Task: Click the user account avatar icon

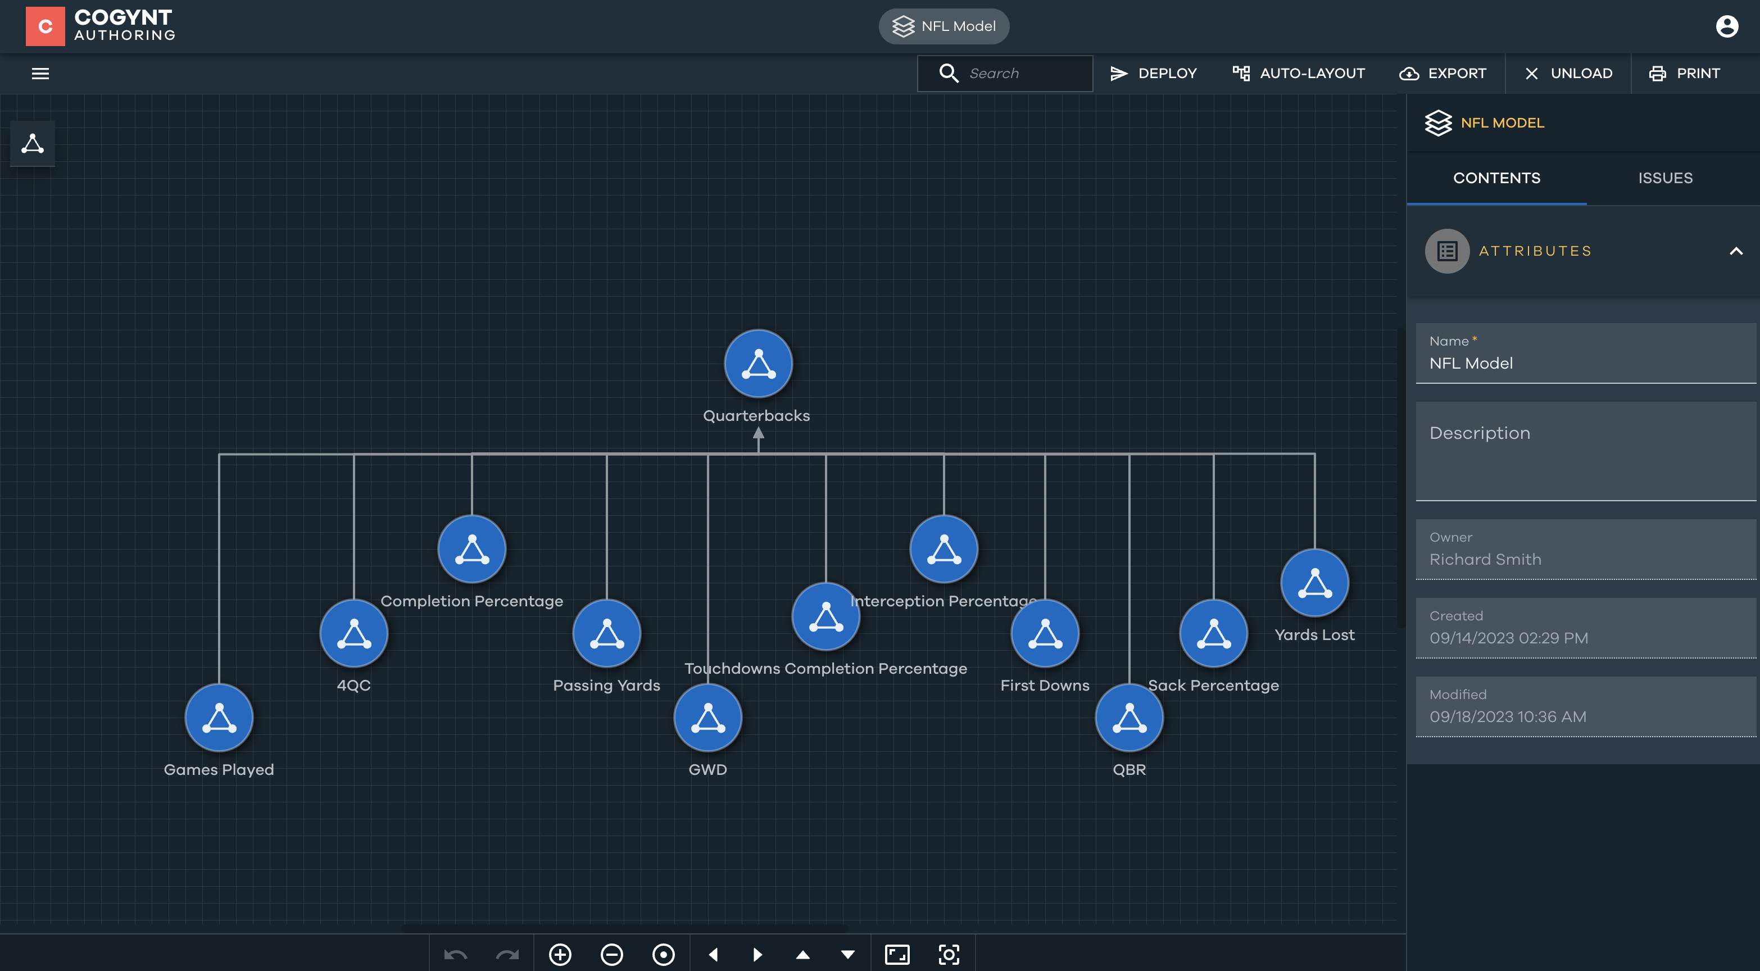Action: pyautogui.click(x=1727, y=26)
